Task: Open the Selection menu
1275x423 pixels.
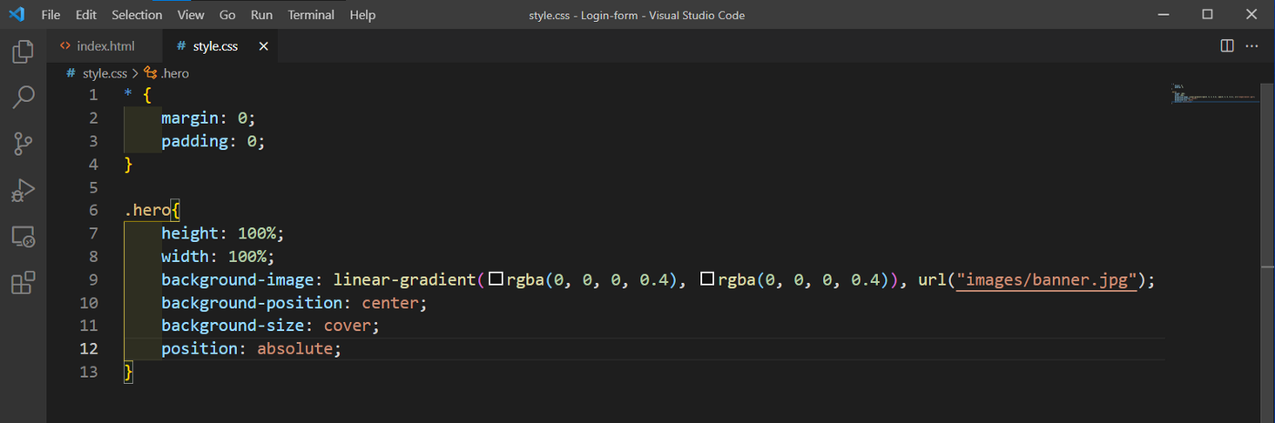Action: 137,15
